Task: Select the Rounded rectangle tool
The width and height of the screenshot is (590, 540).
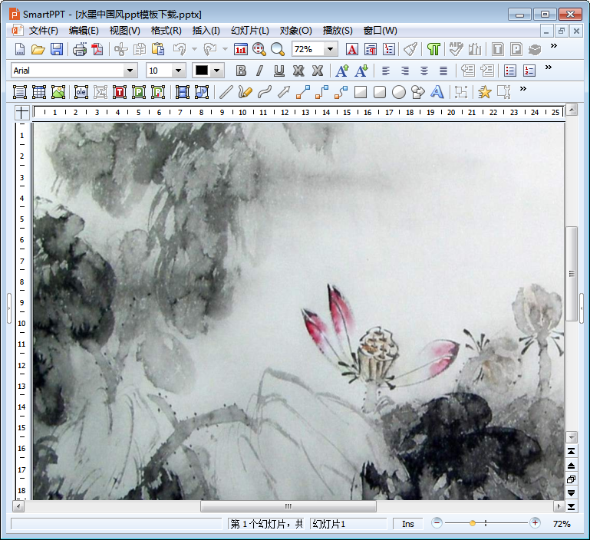Action: pyautogui.click(x=380, y=92)
